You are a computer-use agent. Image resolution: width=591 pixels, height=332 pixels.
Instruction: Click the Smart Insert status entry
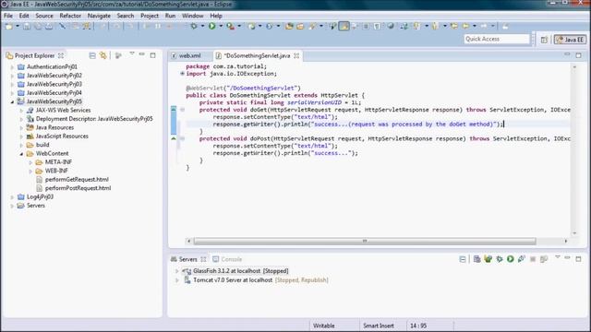378,326
